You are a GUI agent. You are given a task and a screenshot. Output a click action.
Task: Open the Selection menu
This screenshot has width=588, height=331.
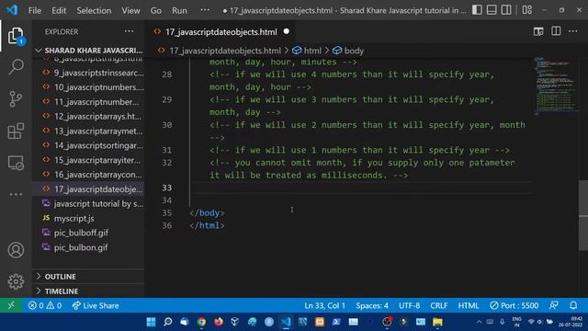pyautogui.click(x=94, y=10)
